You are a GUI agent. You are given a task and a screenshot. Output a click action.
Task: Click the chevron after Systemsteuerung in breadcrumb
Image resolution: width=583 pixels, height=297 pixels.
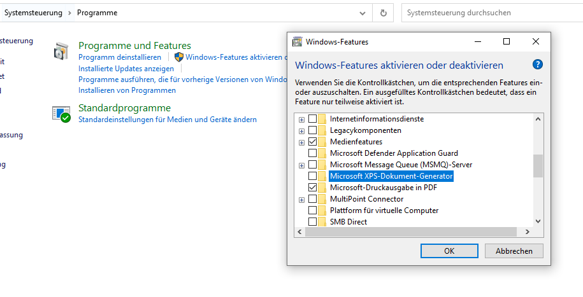coord(69,13)
